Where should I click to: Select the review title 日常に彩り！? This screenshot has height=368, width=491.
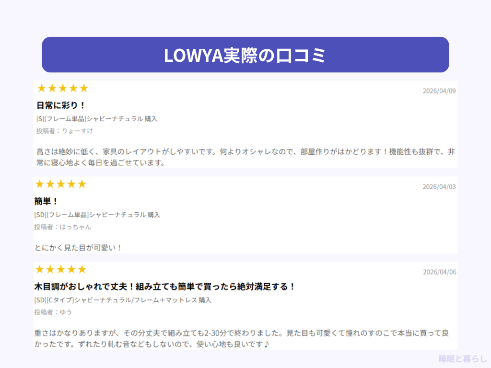(x=61, y=105)
